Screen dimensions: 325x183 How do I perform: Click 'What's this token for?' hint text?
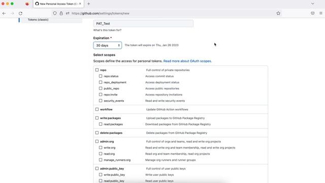107,30
